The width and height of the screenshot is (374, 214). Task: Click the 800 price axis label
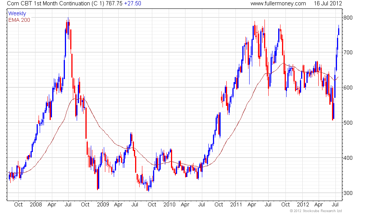(x=348, y=18)
